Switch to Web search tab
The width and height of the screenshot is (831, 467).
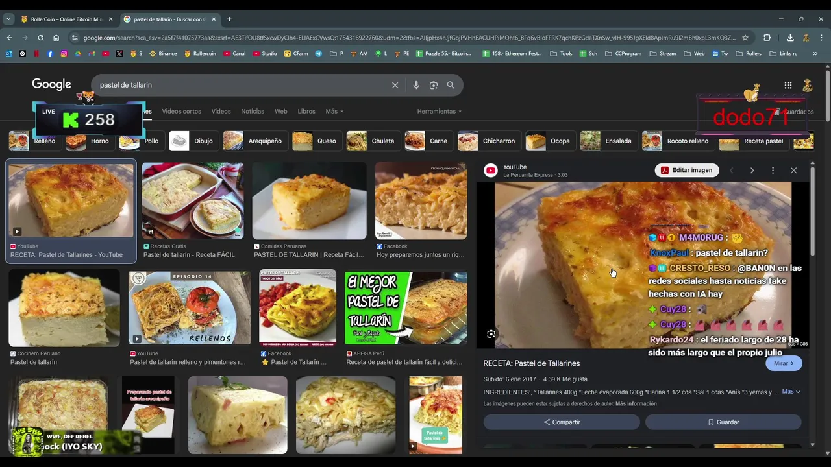280,112
